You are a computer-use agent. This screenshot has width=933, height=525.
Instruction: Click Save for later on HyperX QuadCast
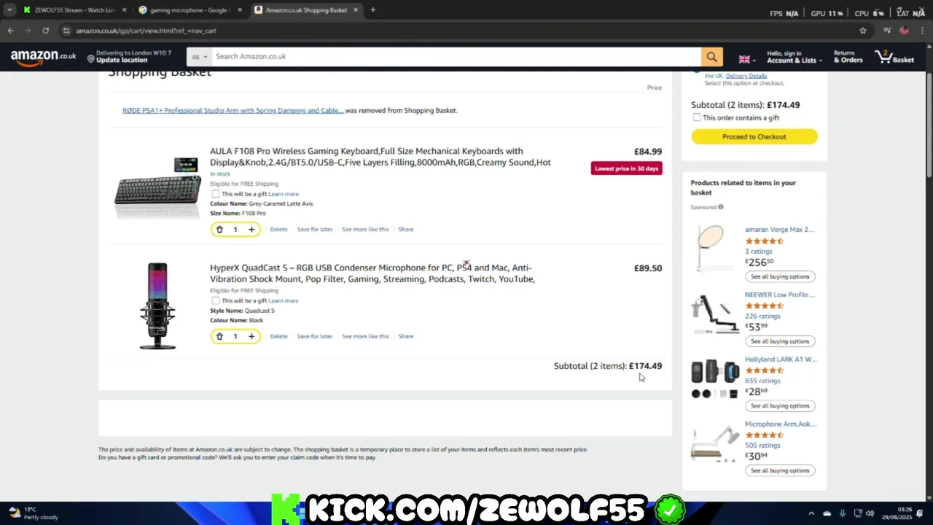(315, 336)
